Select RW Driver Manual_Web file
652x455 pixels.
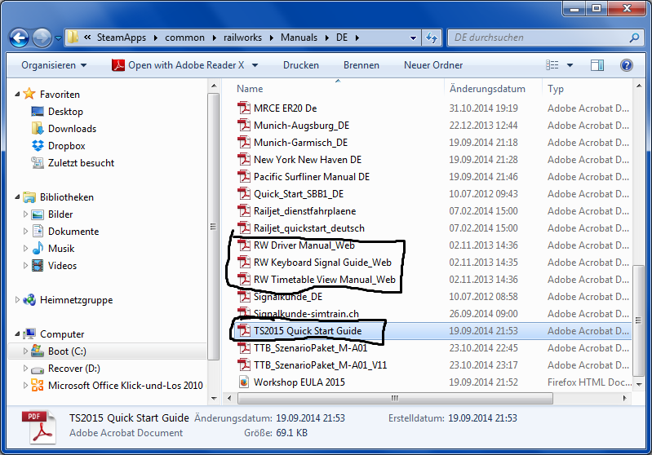pyautogui.click(x=304, y=245)
